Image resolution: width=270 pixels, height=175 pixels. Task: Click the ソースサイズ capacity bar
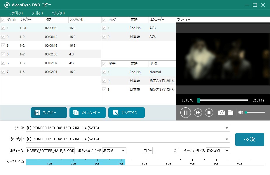coord(145,162)
